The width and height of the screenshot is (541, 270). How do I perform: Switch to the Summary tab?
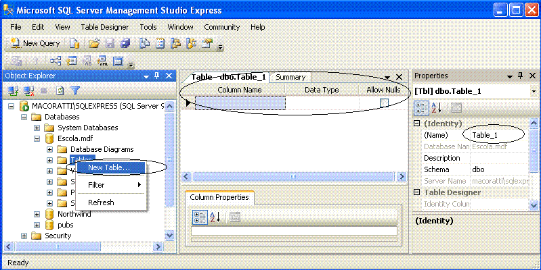pyautogui.click(x=290, y=77)
